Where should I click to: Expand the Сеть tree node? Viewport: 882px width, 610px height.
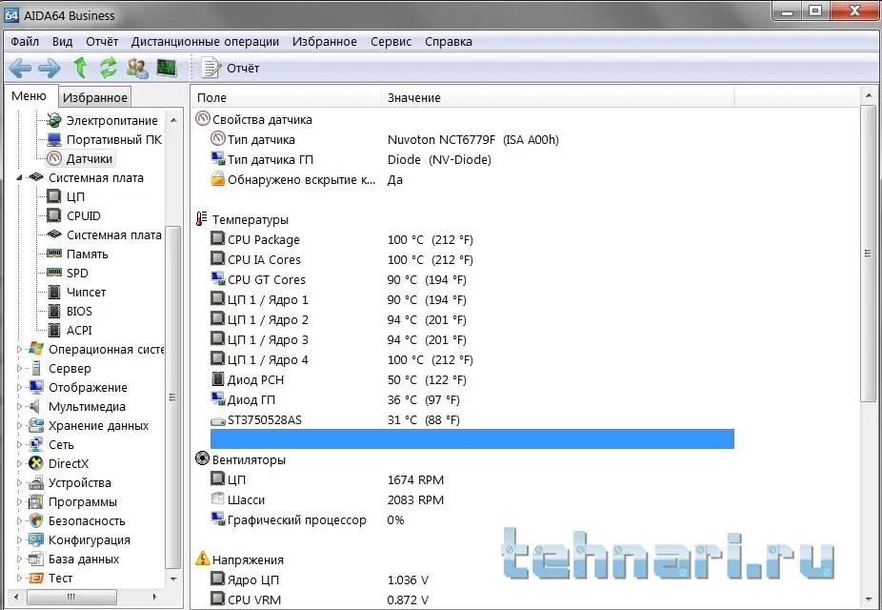(19, 444)
